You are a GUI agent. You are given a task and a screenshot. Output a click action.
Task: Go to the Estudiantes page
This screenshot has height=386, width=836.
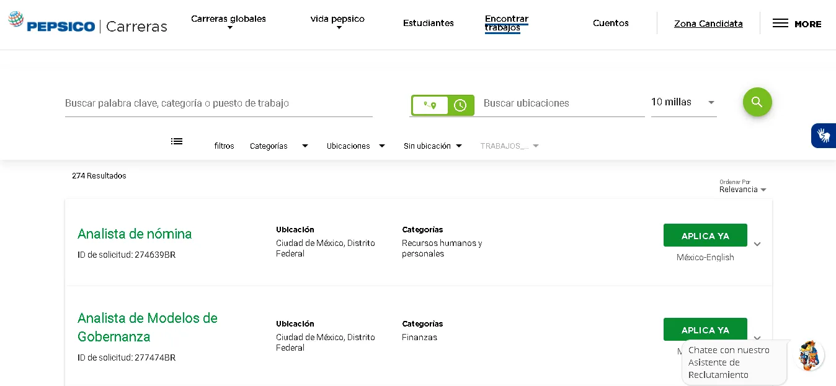[x=429, y=23]
